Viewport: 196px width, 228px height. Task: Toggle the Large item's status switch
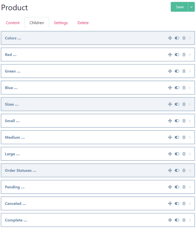(x=177, y=154)
